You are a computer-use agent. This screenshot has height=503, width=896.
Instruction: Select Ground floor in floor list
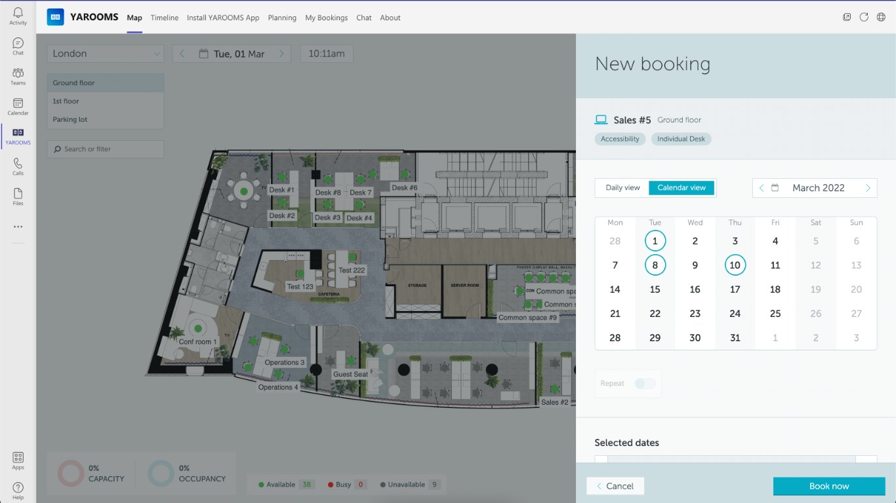[x=106, y=83]
